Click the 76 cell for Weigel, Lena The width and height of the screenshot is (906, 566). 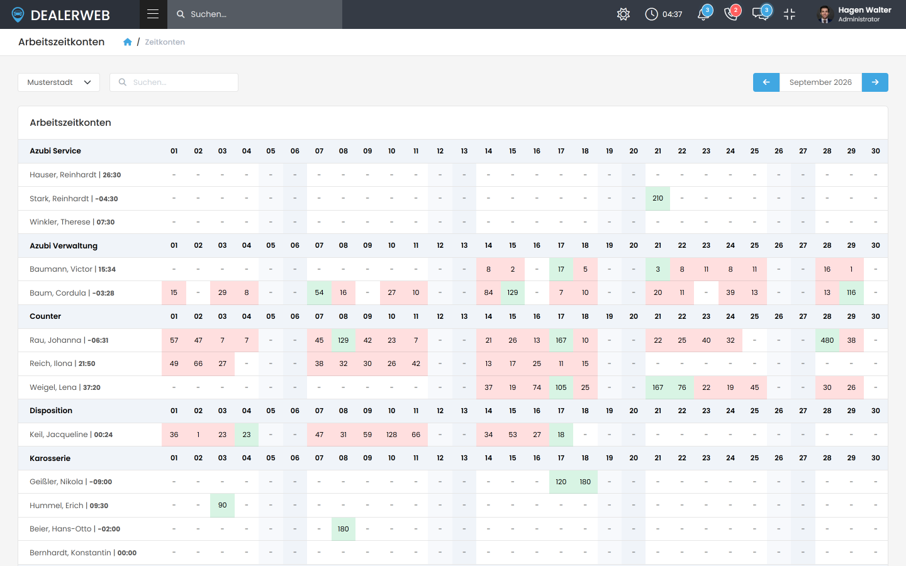click(x=682, y=387)
